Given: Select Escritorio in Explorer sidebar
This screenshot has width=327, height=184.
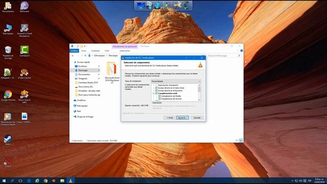Looking at the screenshot, I should pyautogui.click(x=83, y=66).
